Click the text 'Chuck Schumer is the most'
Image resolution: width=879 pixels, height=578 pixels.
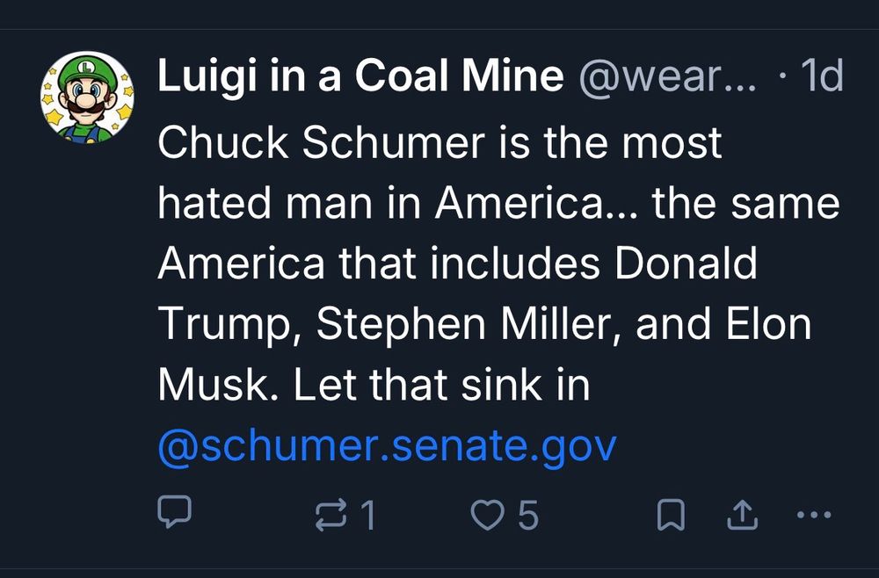(439, 143)
